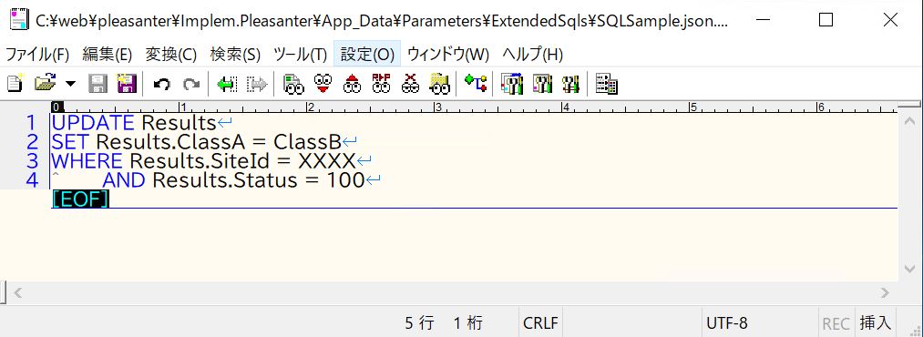Screen dimensions: 923x337
Task: Click the Save As purple disk icon
Action: coord(127,84)
